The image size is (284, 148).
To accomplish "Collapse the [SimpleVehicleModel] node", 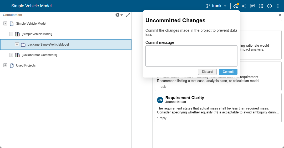I will [11, 34].
